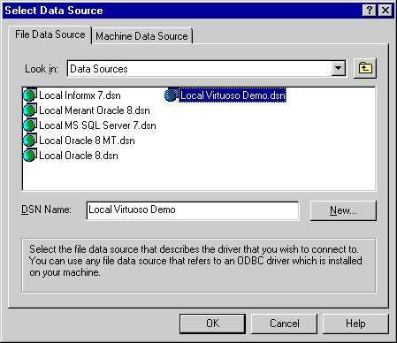The width and height of the screenshot is (397, 343).
Task: Click the up one level folder icon
Action: coord(365,69)
